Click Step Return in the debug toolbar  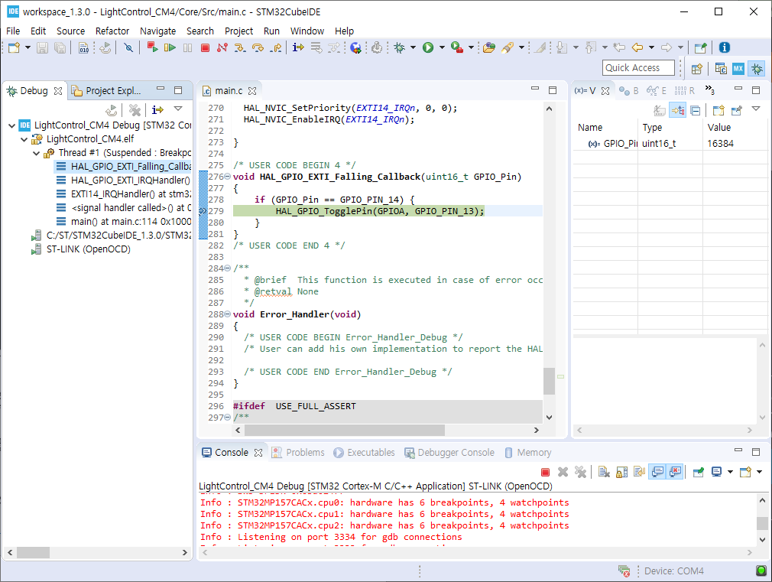coord(276,47)
